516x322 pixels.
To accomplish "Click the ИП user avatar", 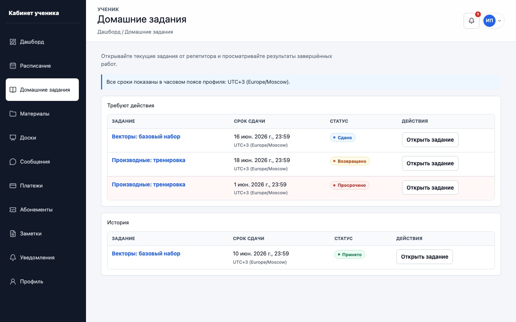I will tap(489, 21).
